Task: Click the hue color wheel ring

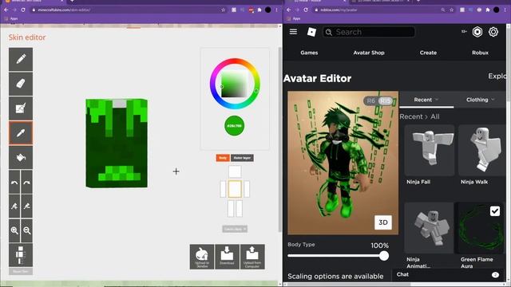Action: 235,61
